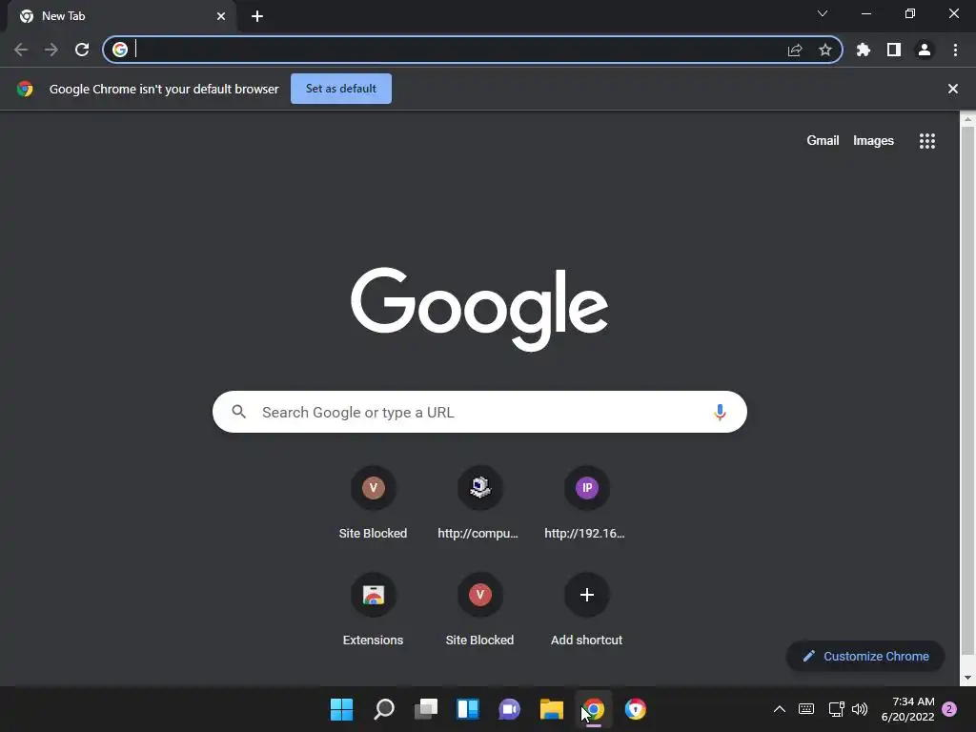
Task: Open the notification badge showing 2
Action: pyautogui.click(x=949, y=709)
